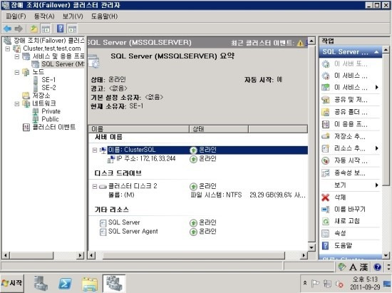Image resolution: width=392 pixels, height=293 pixels.
Task: Collapse the SQL Server action pane section
Action: pos(376,52)
